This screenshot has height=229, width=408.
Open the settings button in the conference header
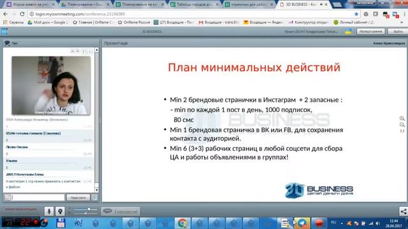pyautogui.click(x=370, y=31)
